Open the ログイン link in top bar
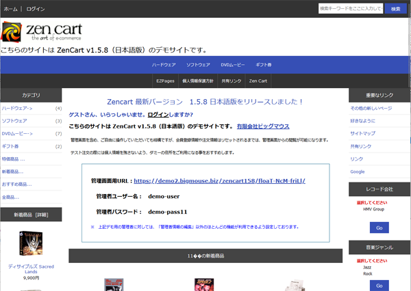Screen dimensions: 411x291 [36, 9]
